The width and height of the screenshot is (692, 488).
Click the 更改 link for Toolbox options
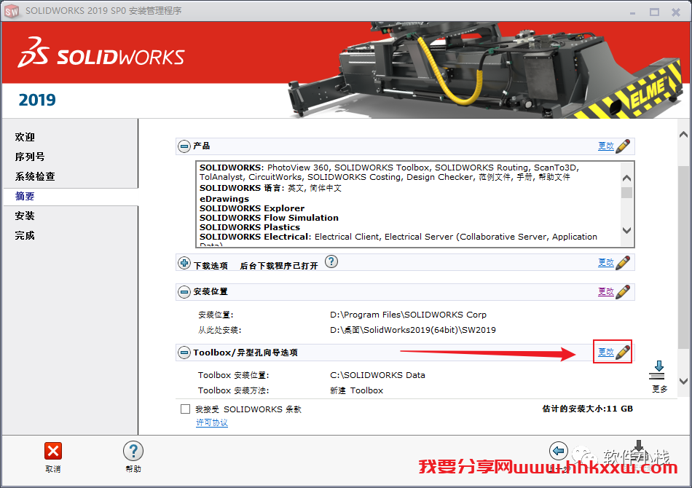click(x=606, y=352)
